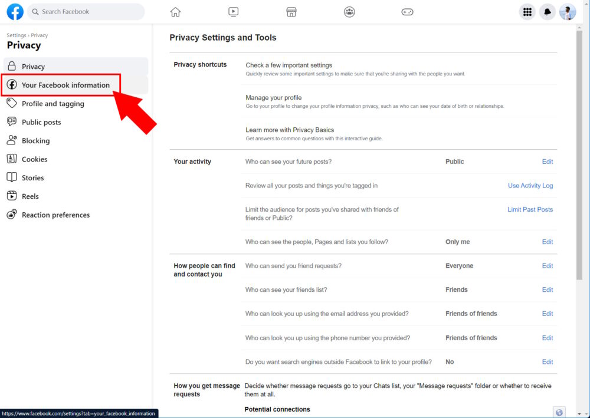Click the Facebook logo
This screenshot has width=590, height=418.
tap(14, 11)
